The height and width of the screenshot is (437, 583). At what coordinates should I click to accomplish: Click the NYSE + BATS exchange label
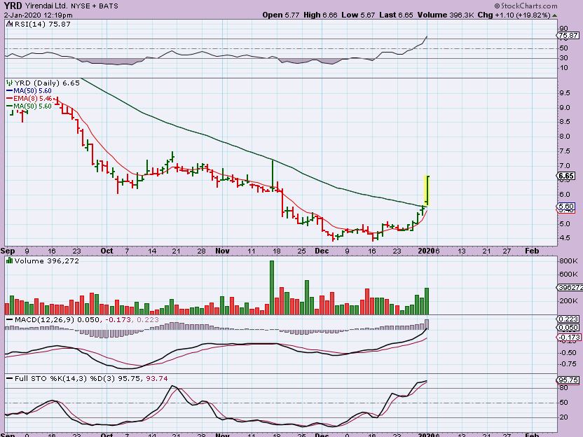95,6
